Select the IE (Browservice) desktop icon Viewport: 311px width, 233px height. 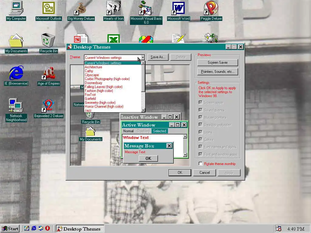[16, 76]
